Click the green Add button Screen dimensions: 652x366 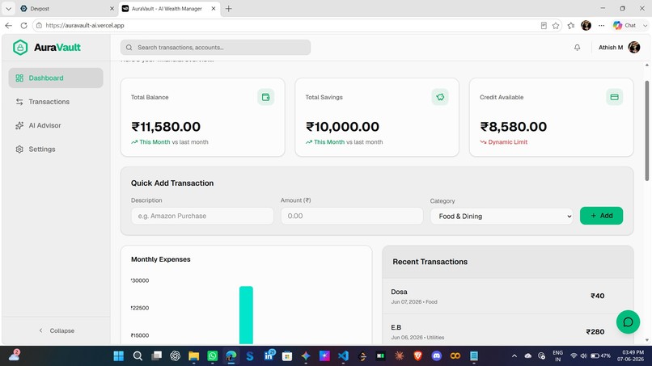[x=601, y=216]
